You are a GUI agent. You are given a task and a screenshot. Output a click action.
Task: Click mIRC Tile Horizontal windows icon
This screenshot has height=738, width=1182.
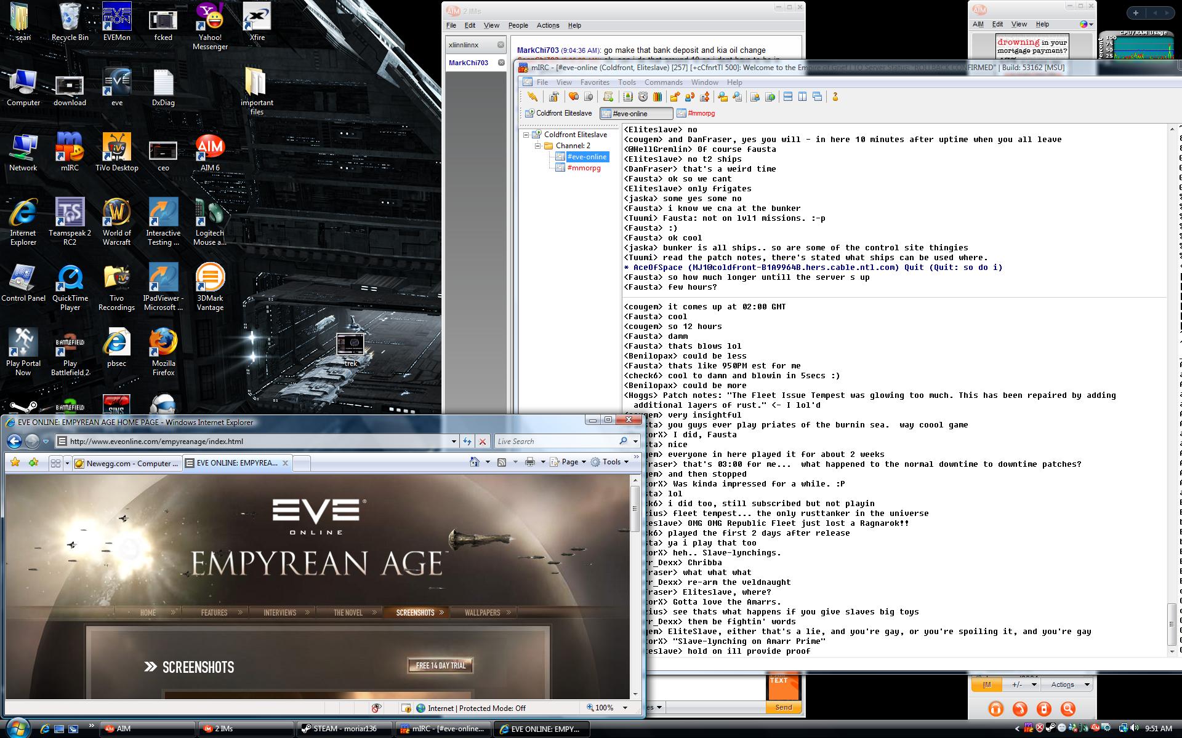tap(787, 97)
